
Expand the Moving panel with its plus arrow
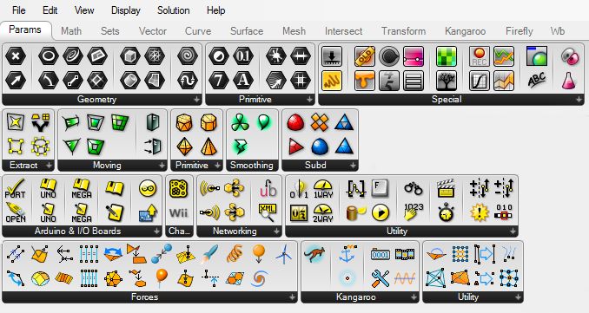tap(162, 166)
